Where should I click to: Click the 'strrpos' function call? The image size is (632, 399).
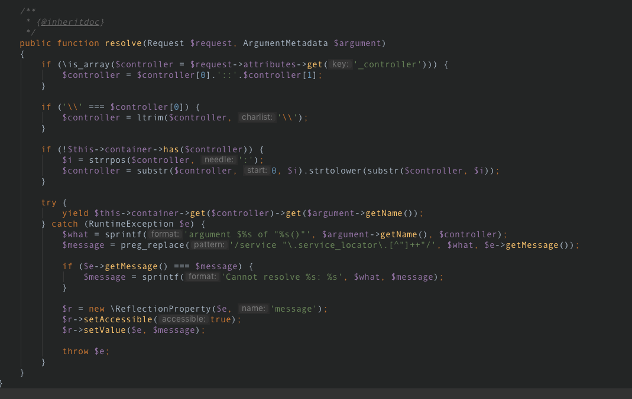(x=107, y=160)
